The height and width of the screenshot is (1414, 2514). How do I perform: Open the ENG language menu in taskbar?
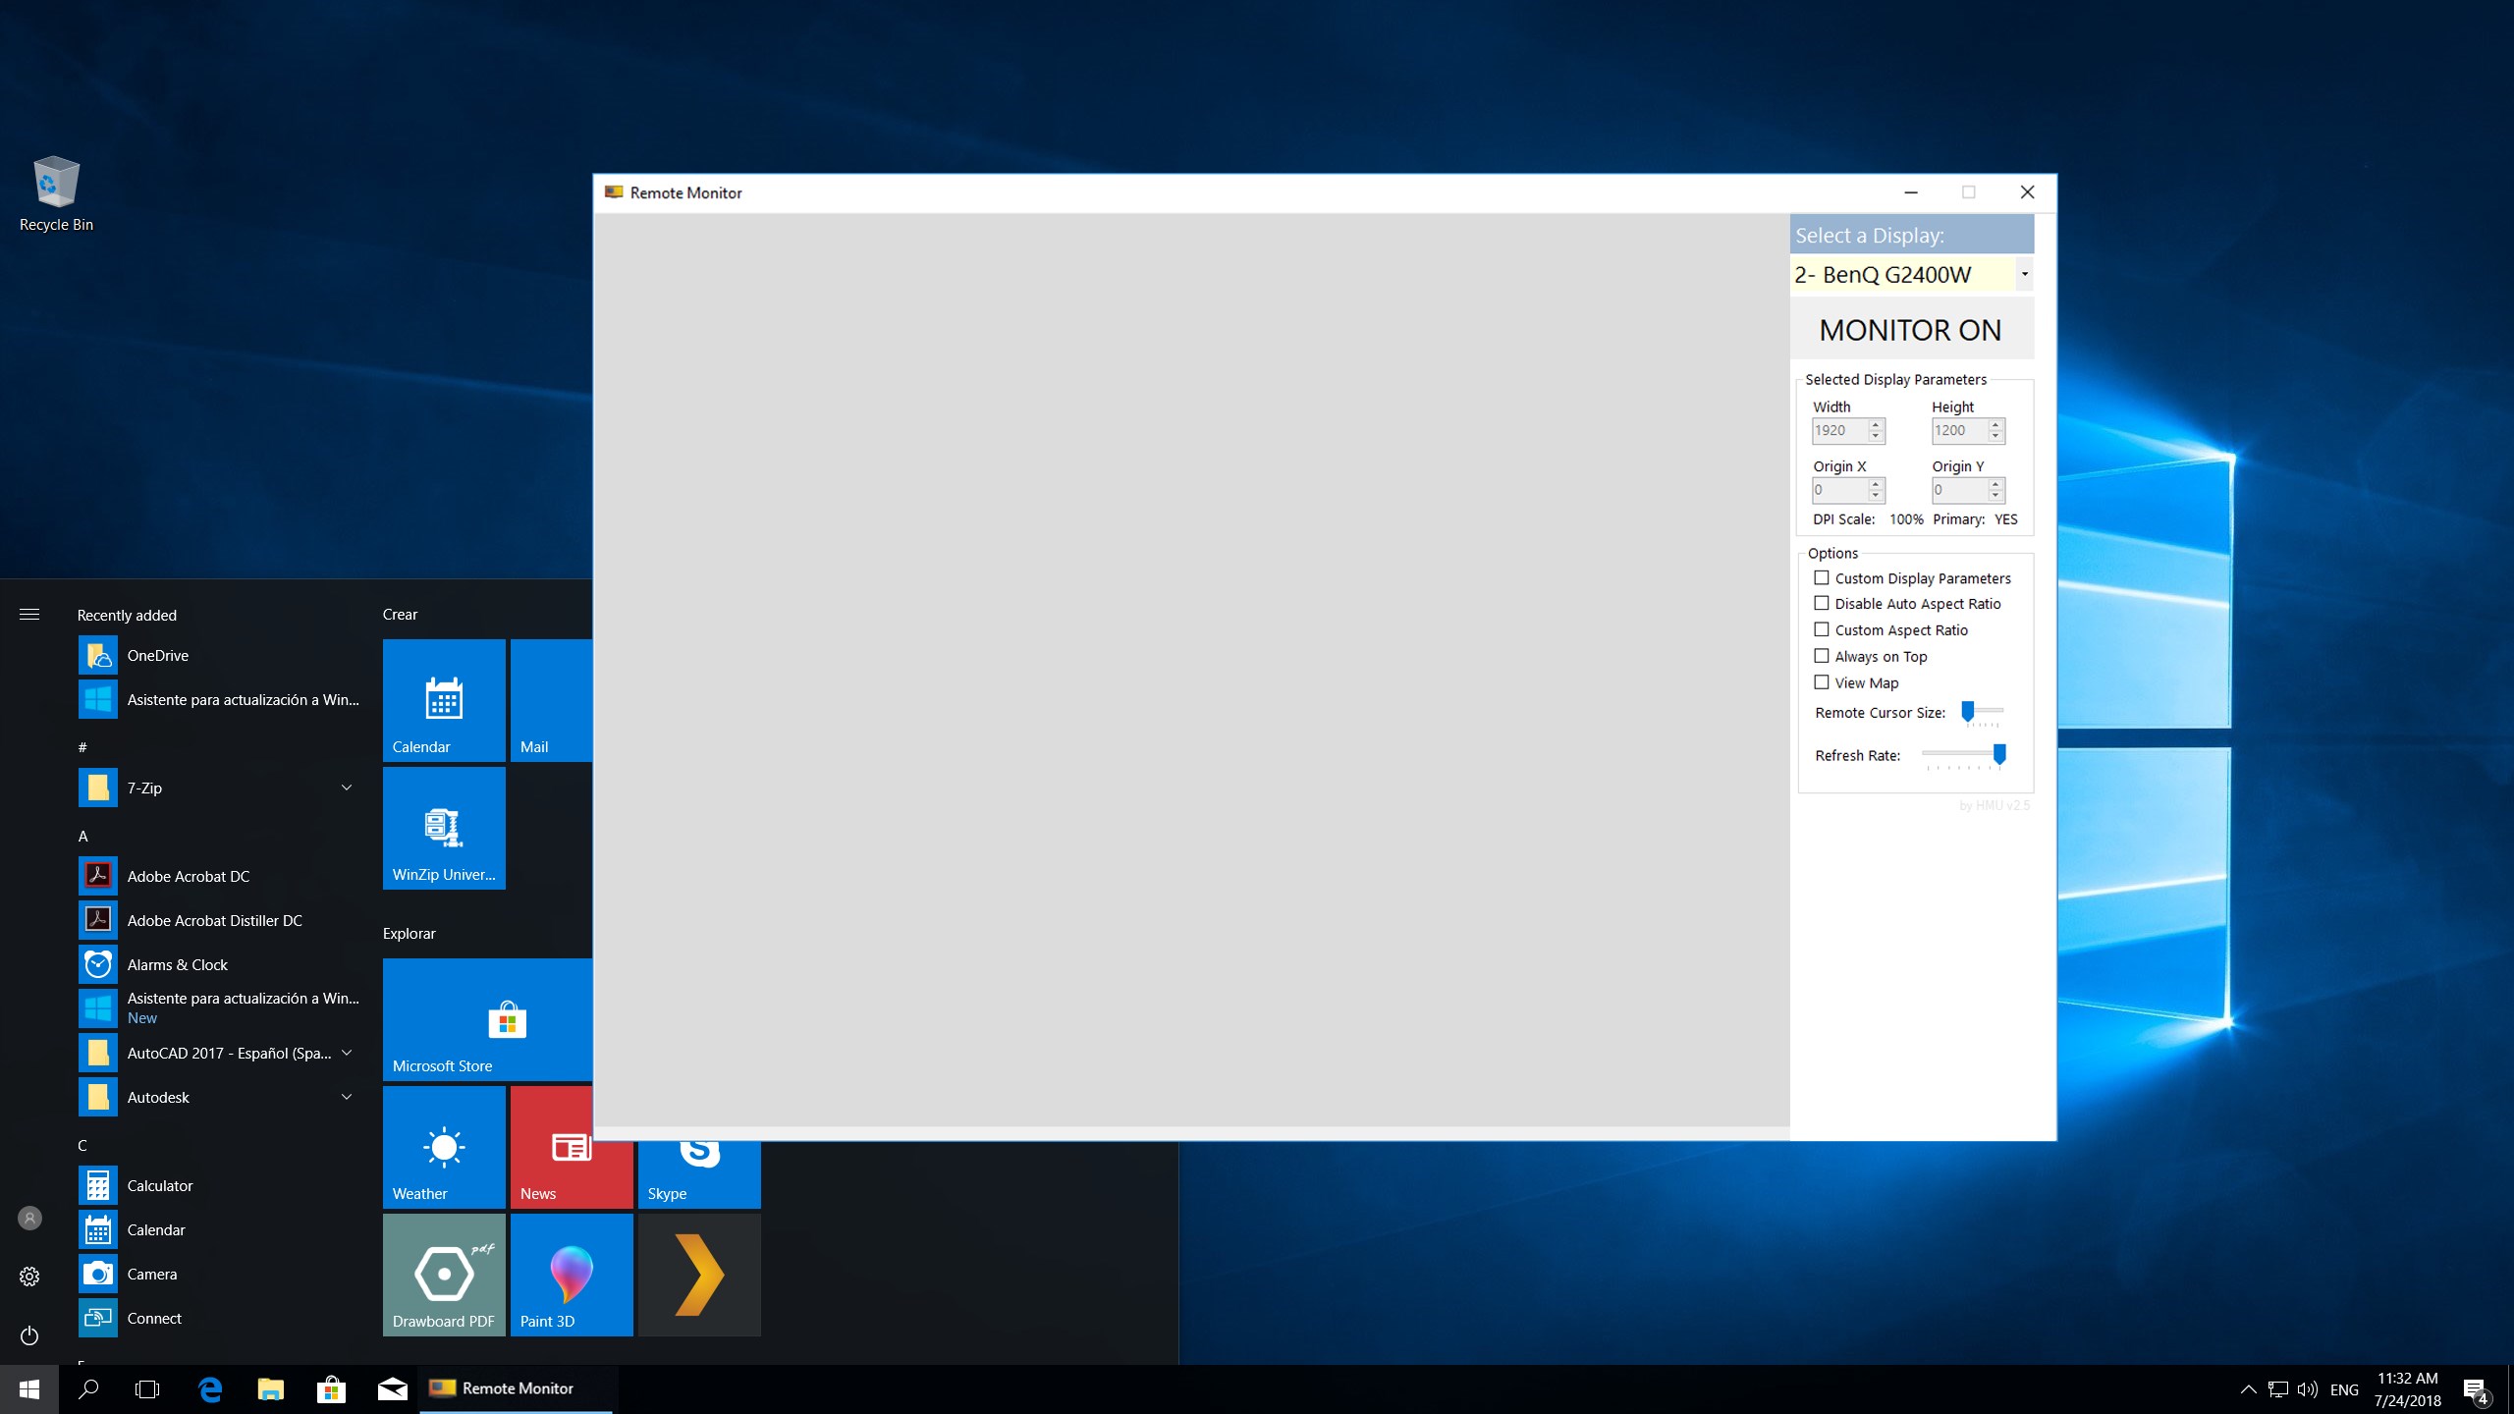click(2345, 1387)
